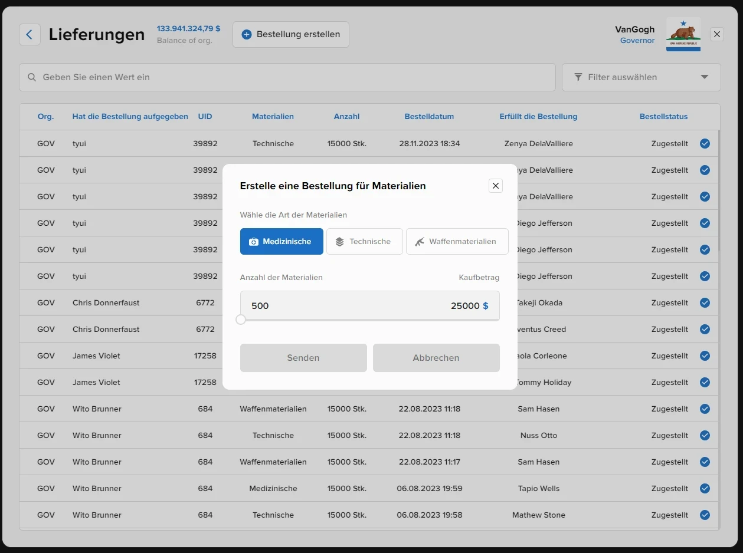Sort by Bestelldatum column header
The width and height of the screenshot is (743, 553).
pyautogui.click(x=429, y=117)
